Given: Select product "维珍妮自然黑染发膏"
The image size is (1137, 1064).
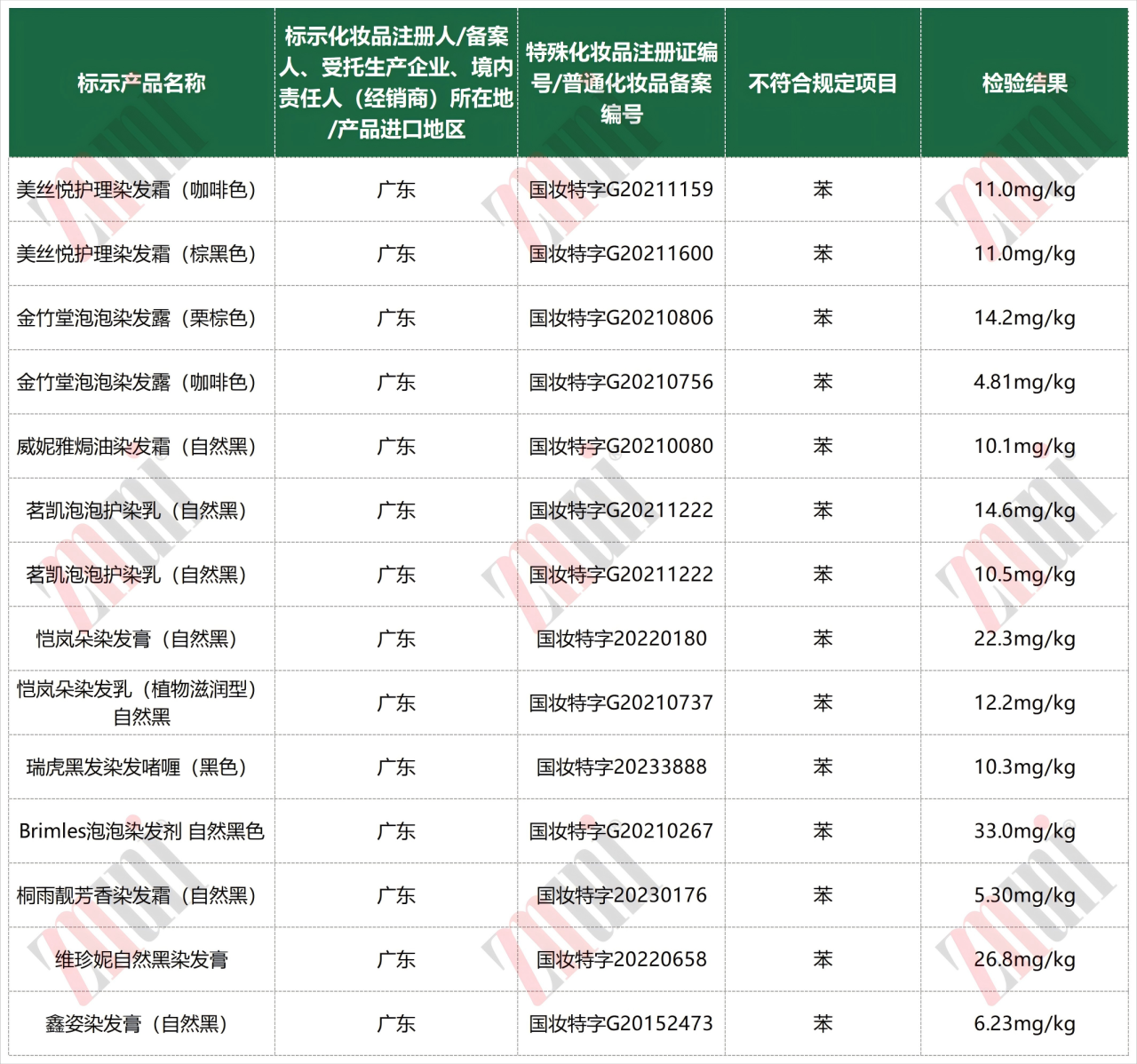Looking at the screenshot, I should coord(142,959).
